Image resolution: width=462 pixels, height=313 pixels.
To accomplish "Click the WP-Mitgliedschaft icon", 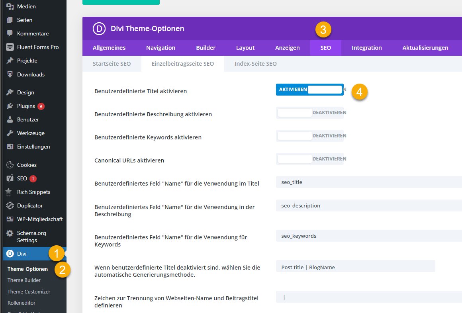I will point(10,219).
